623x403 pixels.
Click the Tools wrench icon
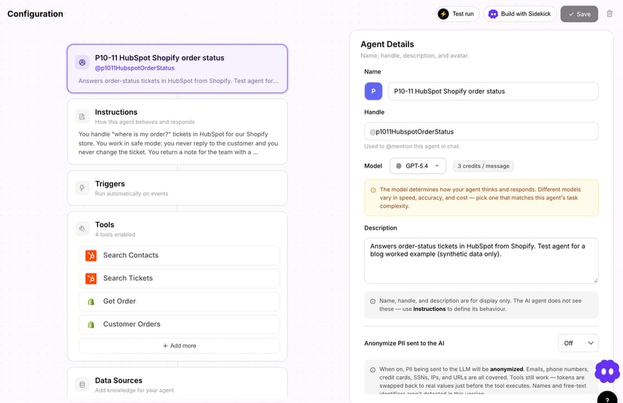tap(82, 229)
